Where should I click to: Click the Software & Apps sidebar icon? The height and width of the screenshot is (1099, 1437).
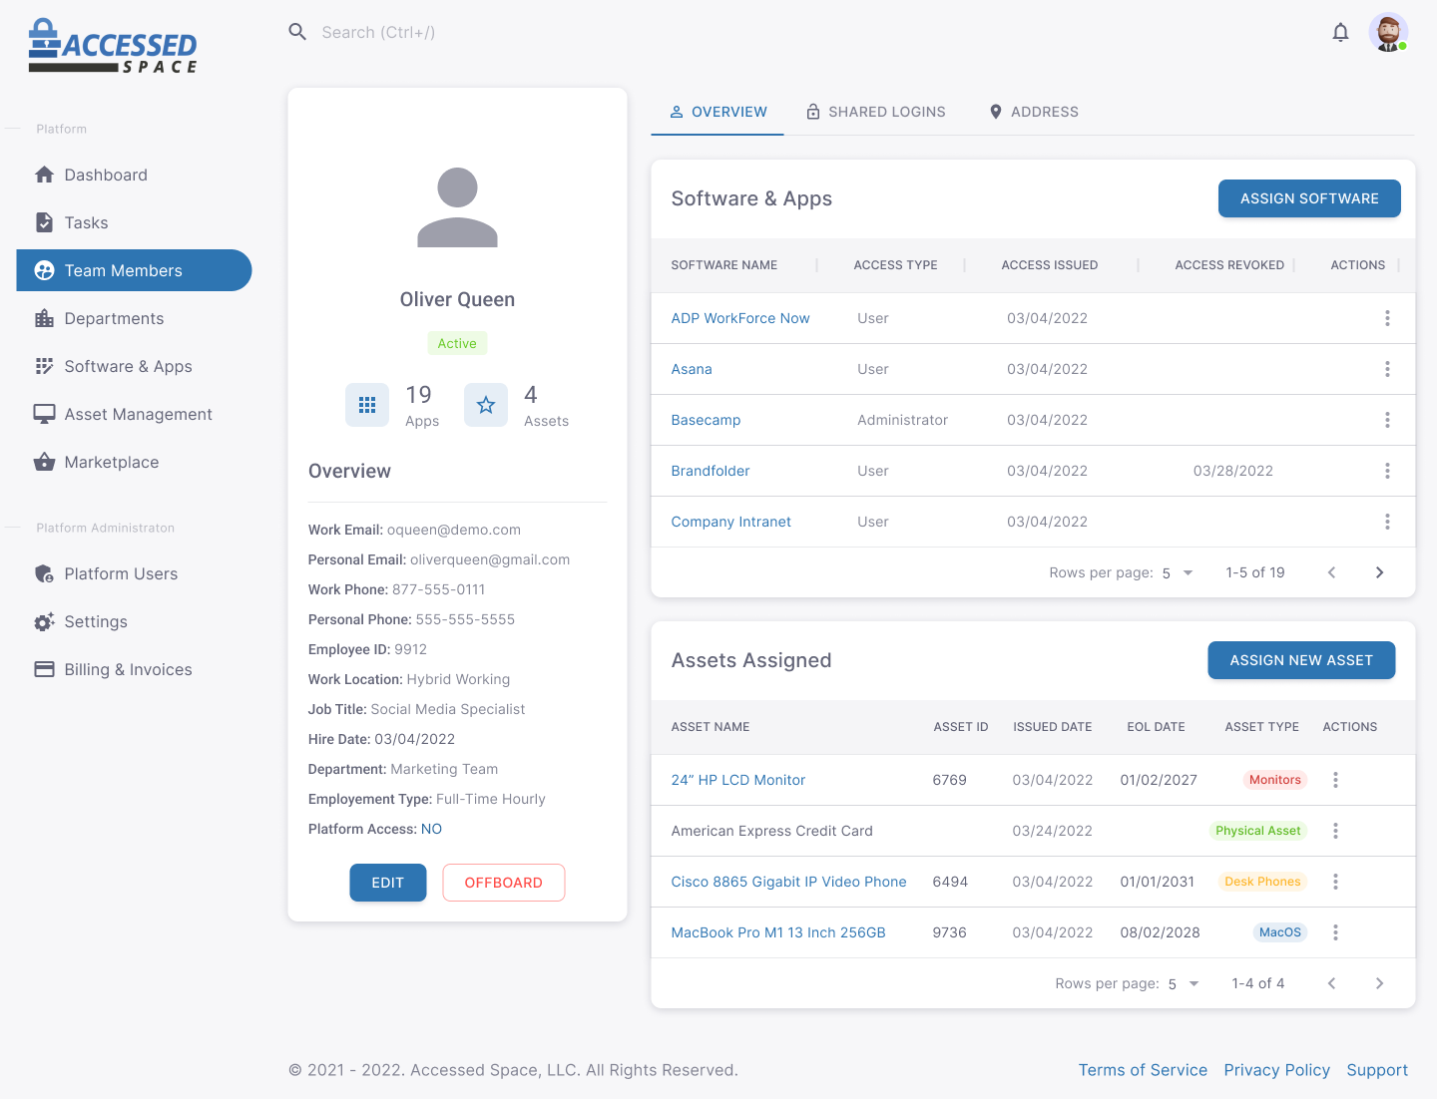click(44, 366)
